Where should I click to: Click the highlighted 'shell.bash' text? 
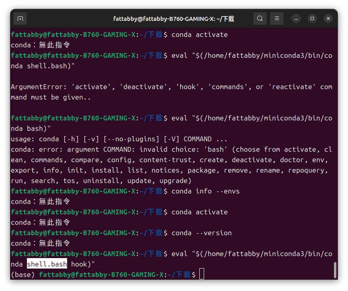click(47, 264)
